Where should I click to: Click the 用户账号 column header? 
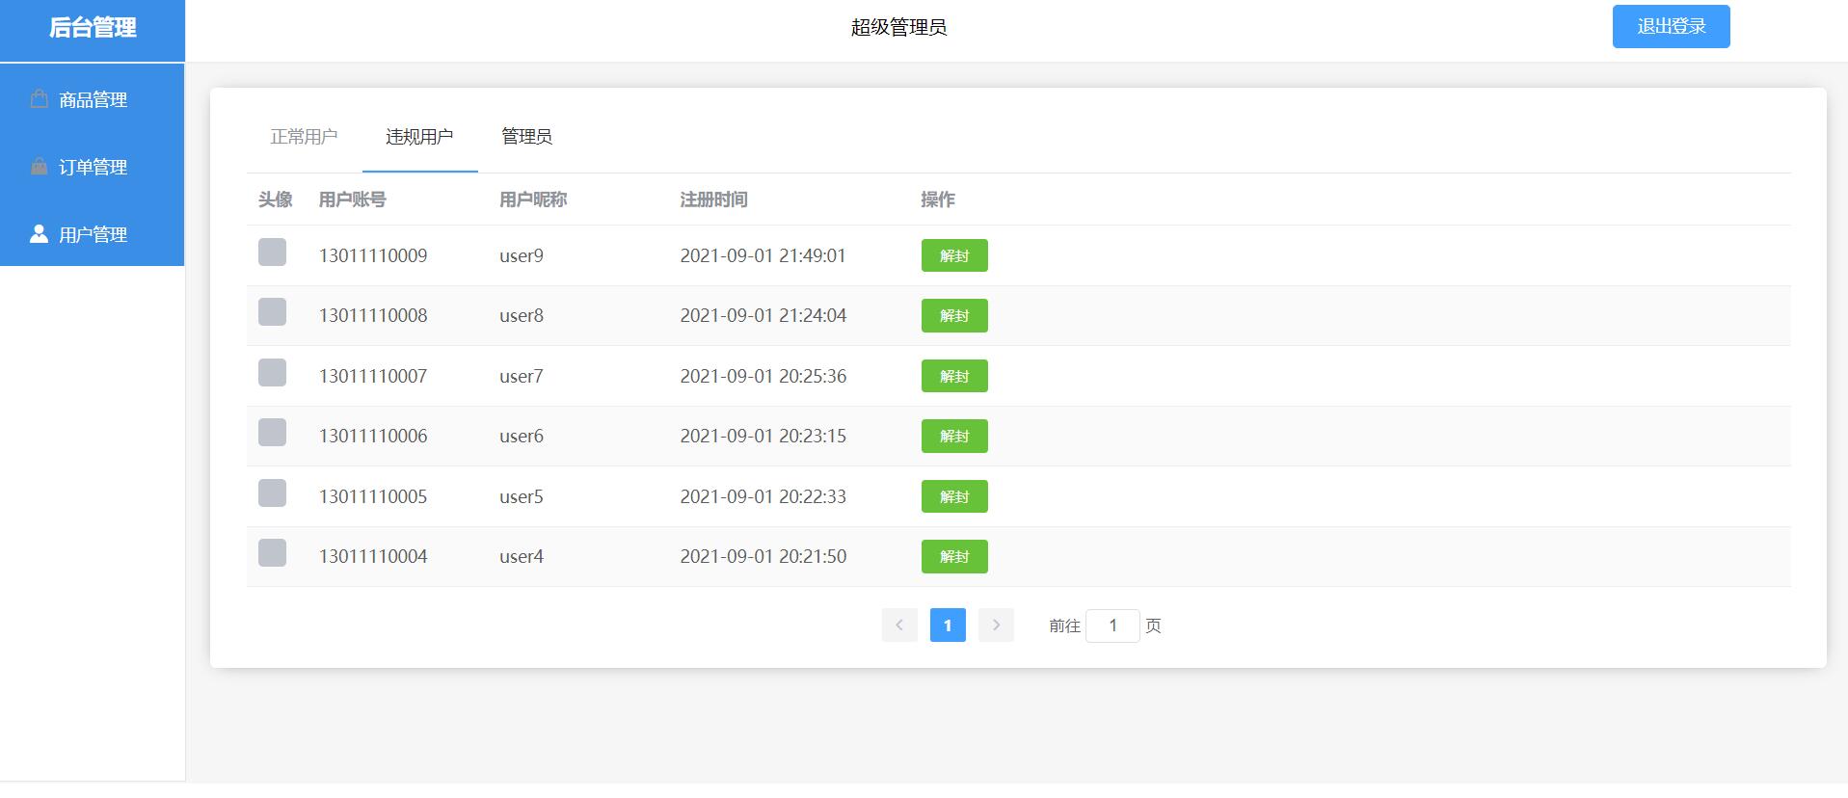(352, 199)
